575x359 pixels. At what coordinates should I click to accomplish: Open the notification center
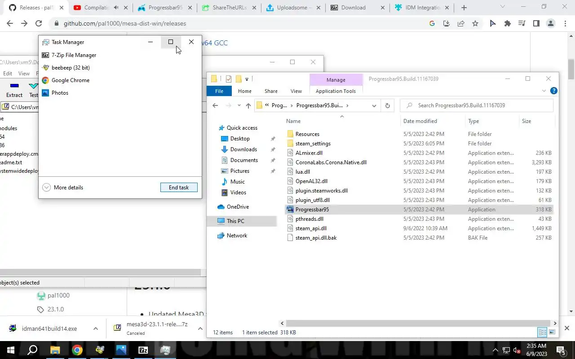(x=561, y=350)
